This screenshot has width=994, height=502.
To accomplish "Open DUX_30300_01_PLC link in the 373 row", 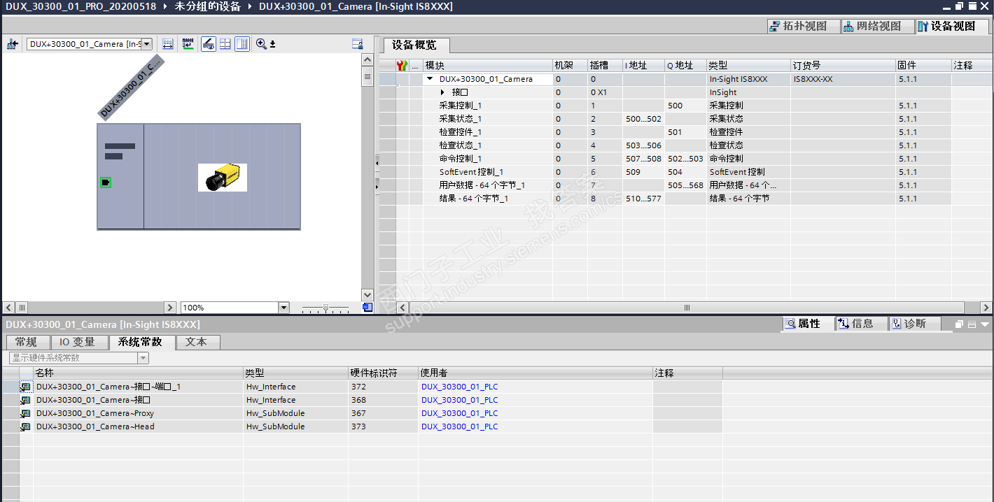I will coord(459,426).
